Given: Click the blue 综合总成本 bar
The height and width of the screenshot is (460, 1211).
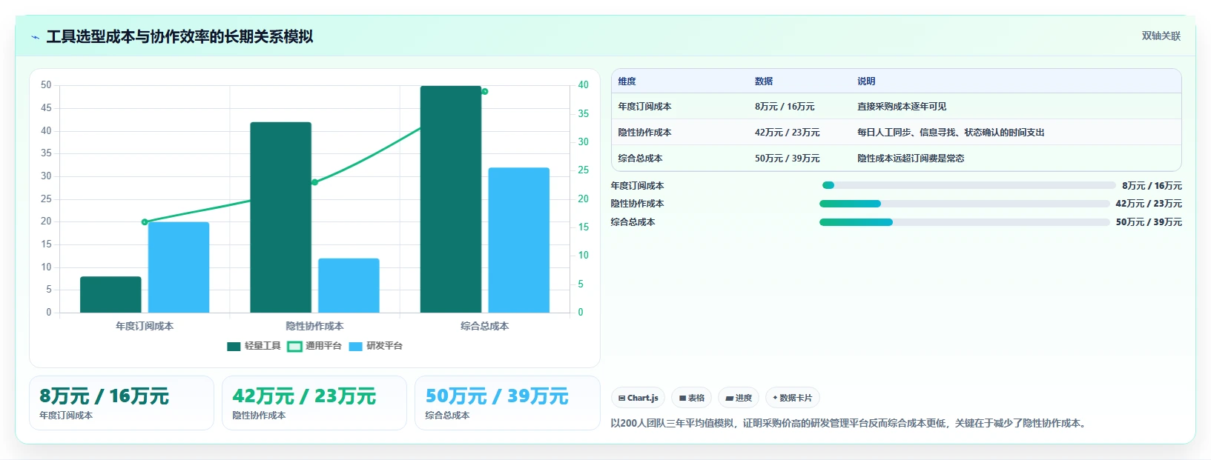Looking at the screenshot, I should point(519,240).
